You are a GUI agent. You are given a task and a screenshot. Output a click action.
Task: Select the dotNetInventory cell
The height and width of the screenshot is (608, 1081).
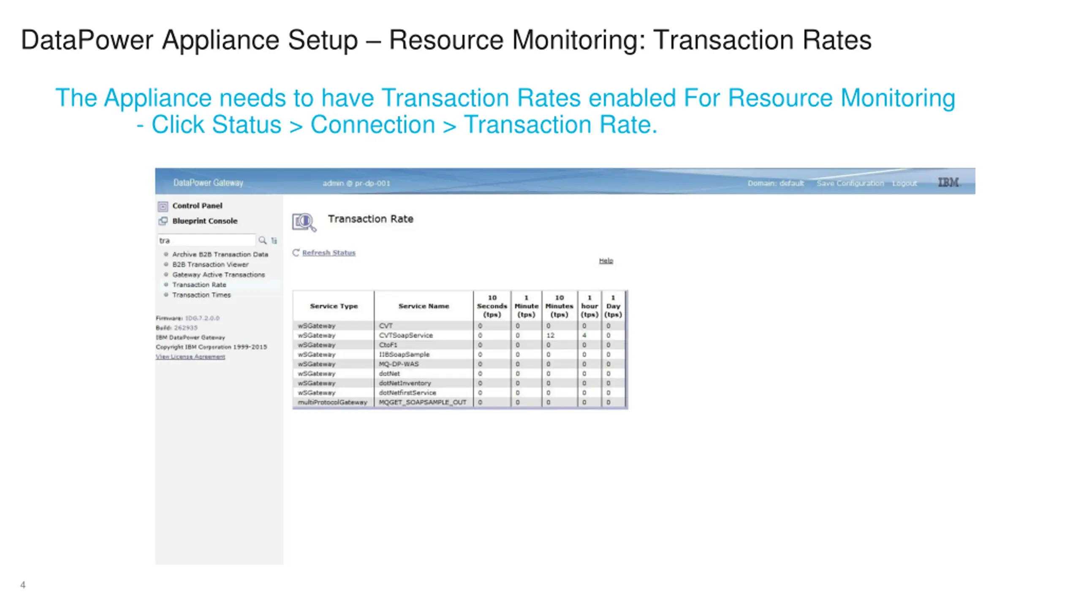click(424, 383)
